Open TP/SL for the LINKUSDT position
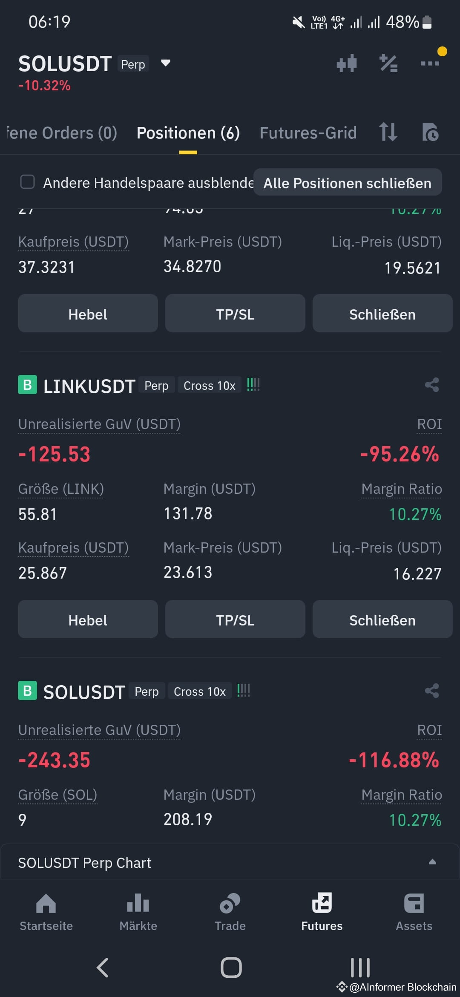This screenshot has height=997, width=460. coord(235,619)
